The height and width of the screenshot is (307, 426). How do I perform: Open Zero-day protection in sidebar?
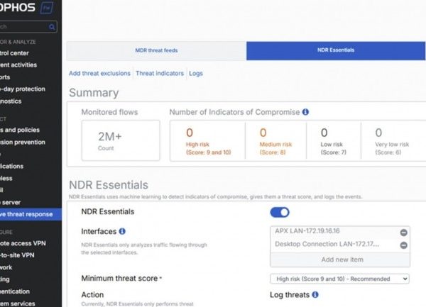tap(23, 89)
